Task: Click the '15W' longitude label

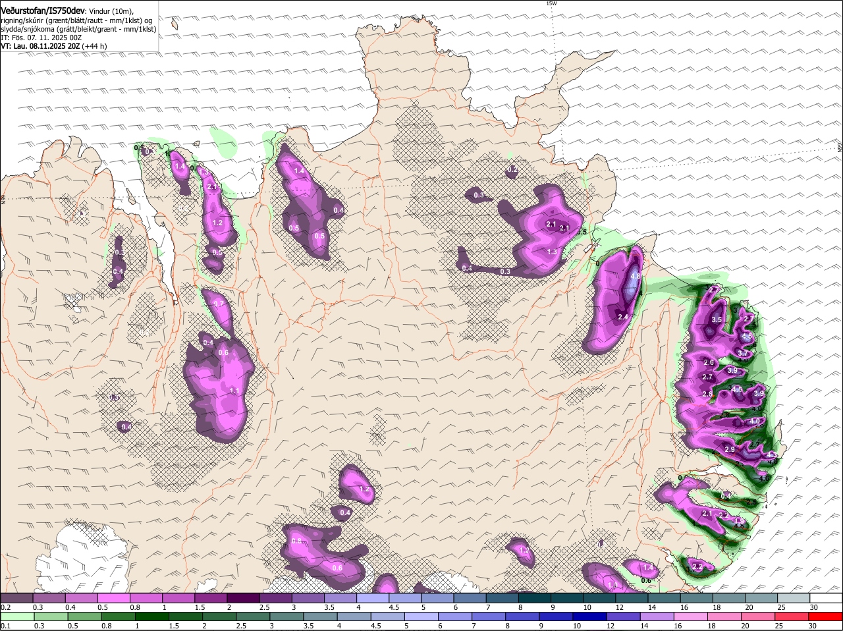Action: tap(551, 3)
